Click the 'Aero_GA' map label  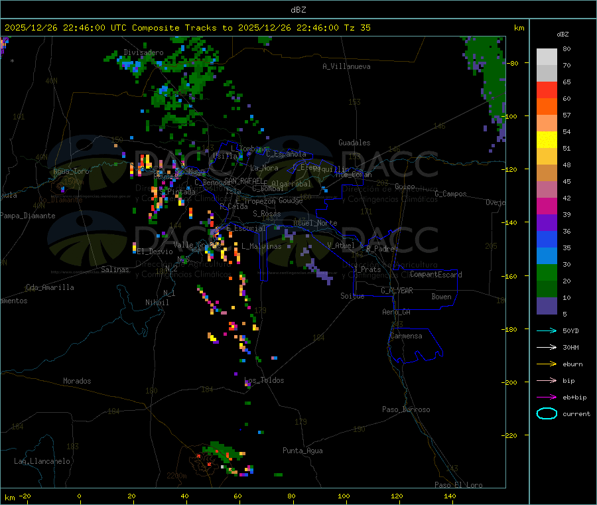click(x=397, y=312)
